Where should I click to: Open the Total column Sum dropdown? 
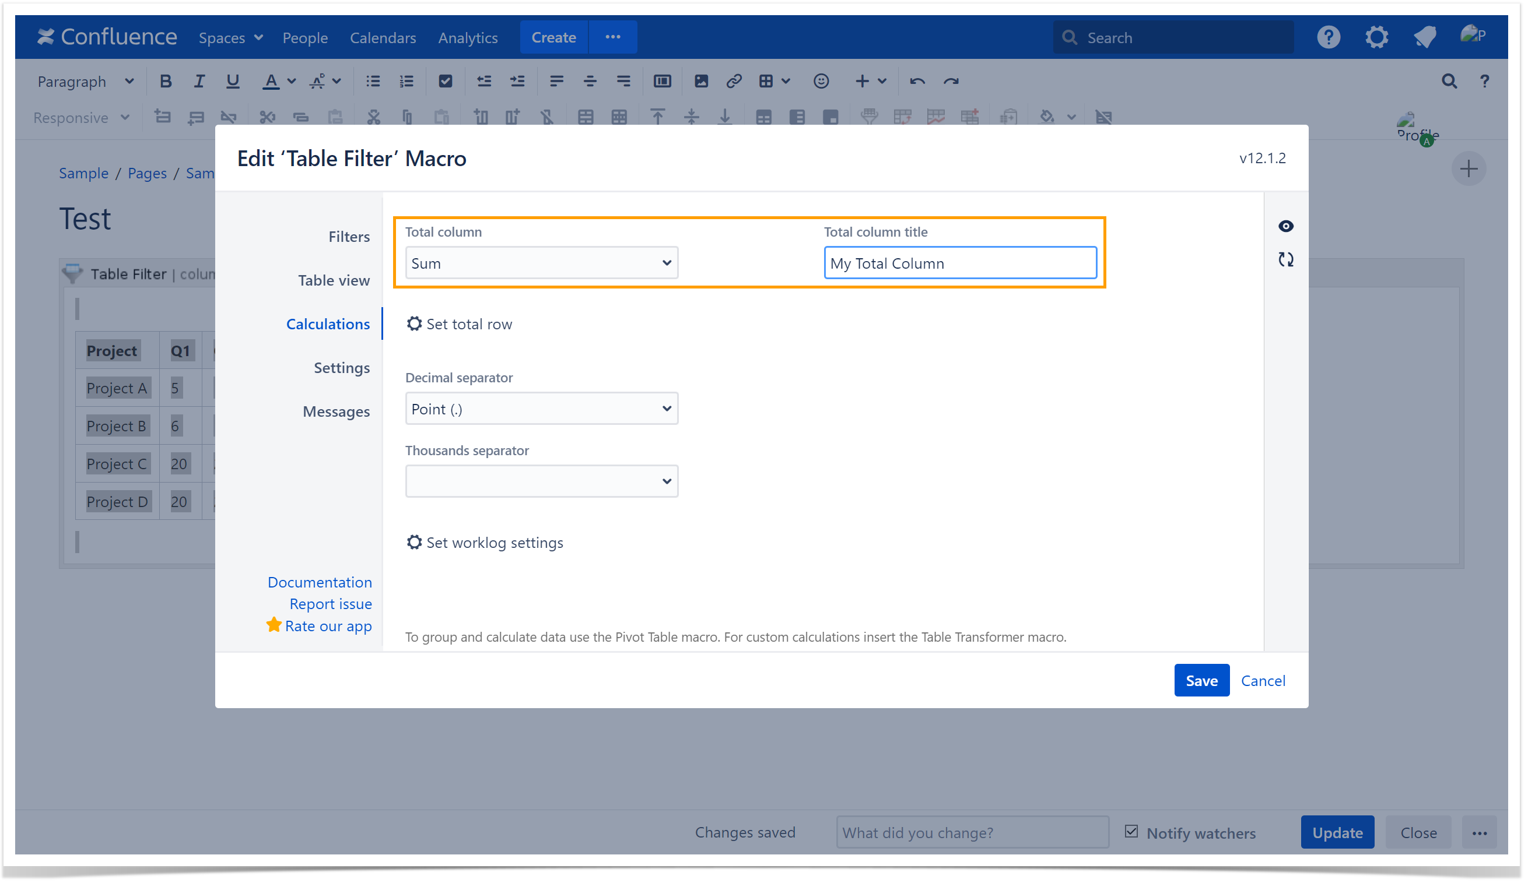(541, 263)
